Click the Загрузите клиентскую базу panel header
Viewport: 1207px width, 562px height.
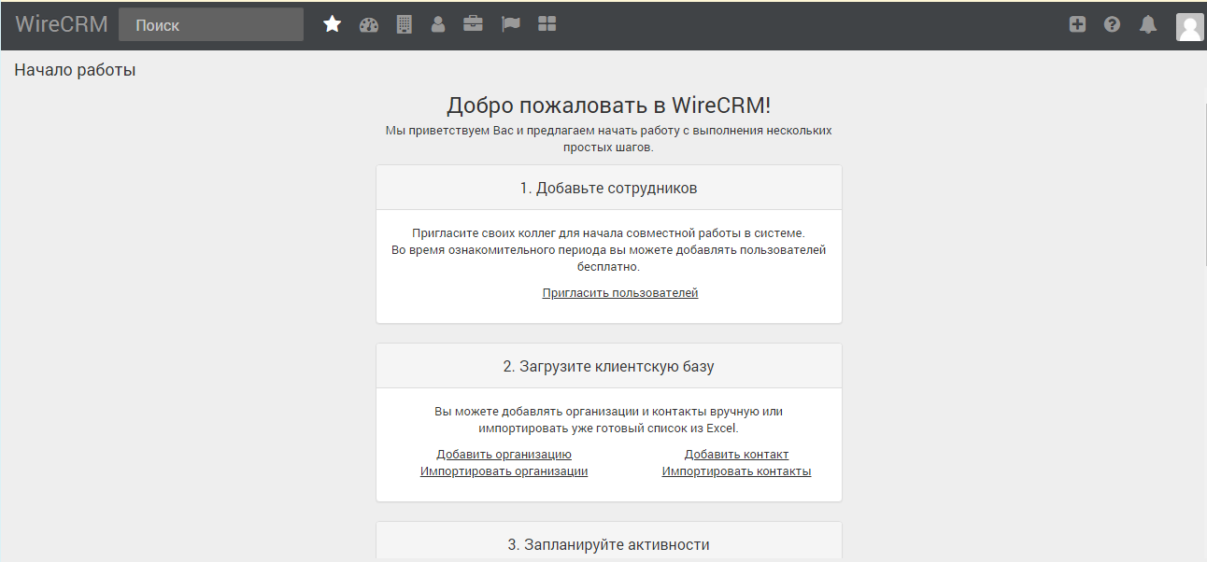[x=609, y=366]
